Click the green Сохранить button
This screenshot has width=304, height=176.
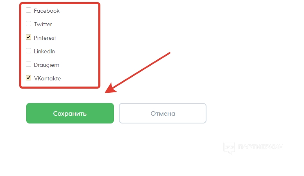70,113
